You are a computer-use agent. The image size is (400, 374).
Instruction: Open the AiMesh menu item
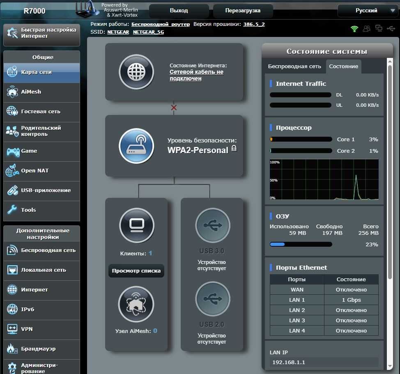41,92
